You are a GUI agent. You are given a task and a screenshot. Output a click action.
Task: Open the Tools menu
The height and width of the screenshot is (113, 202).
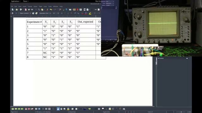point(50,6)
